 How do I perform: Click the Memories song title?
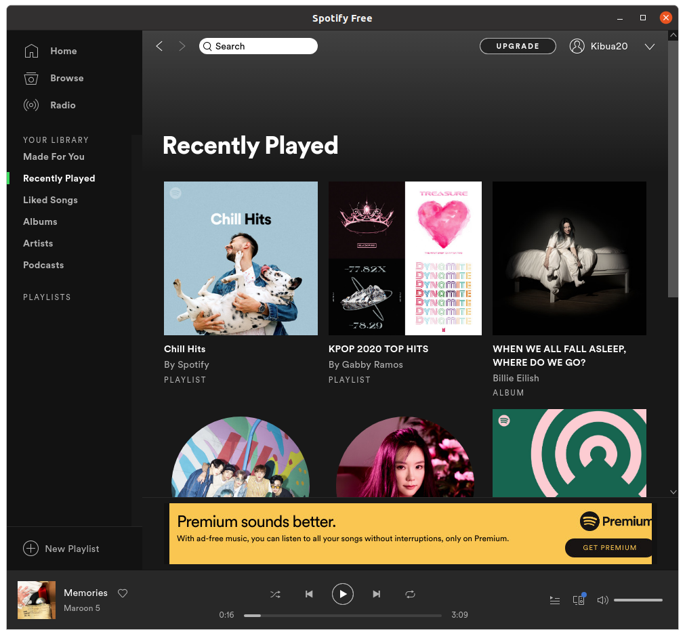pyautogui.click(x=85, y=593)
